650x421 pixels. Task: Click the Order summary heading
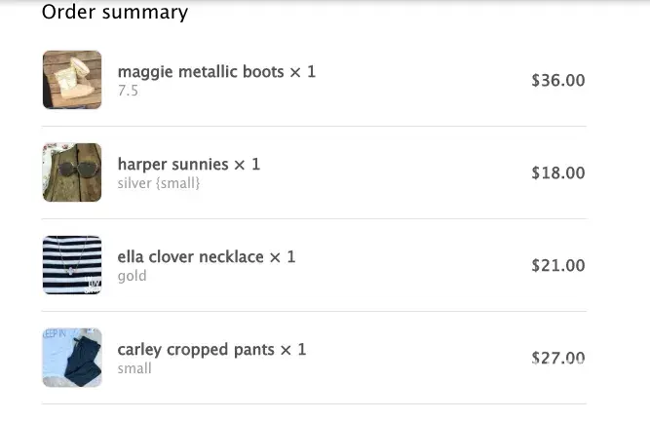(x=115, y=13)
